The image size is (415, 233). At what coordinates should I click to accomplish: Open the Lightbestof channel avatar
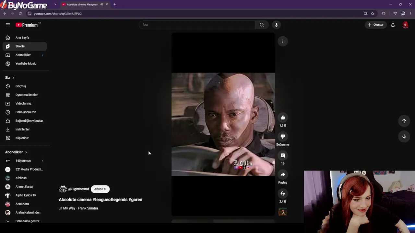(63, 189)
